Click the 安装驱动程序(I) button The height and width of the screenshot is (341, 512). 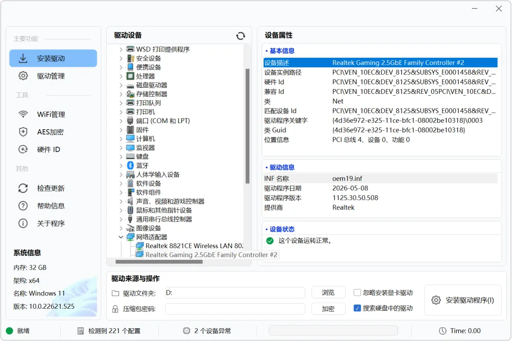tap(463, 300)
